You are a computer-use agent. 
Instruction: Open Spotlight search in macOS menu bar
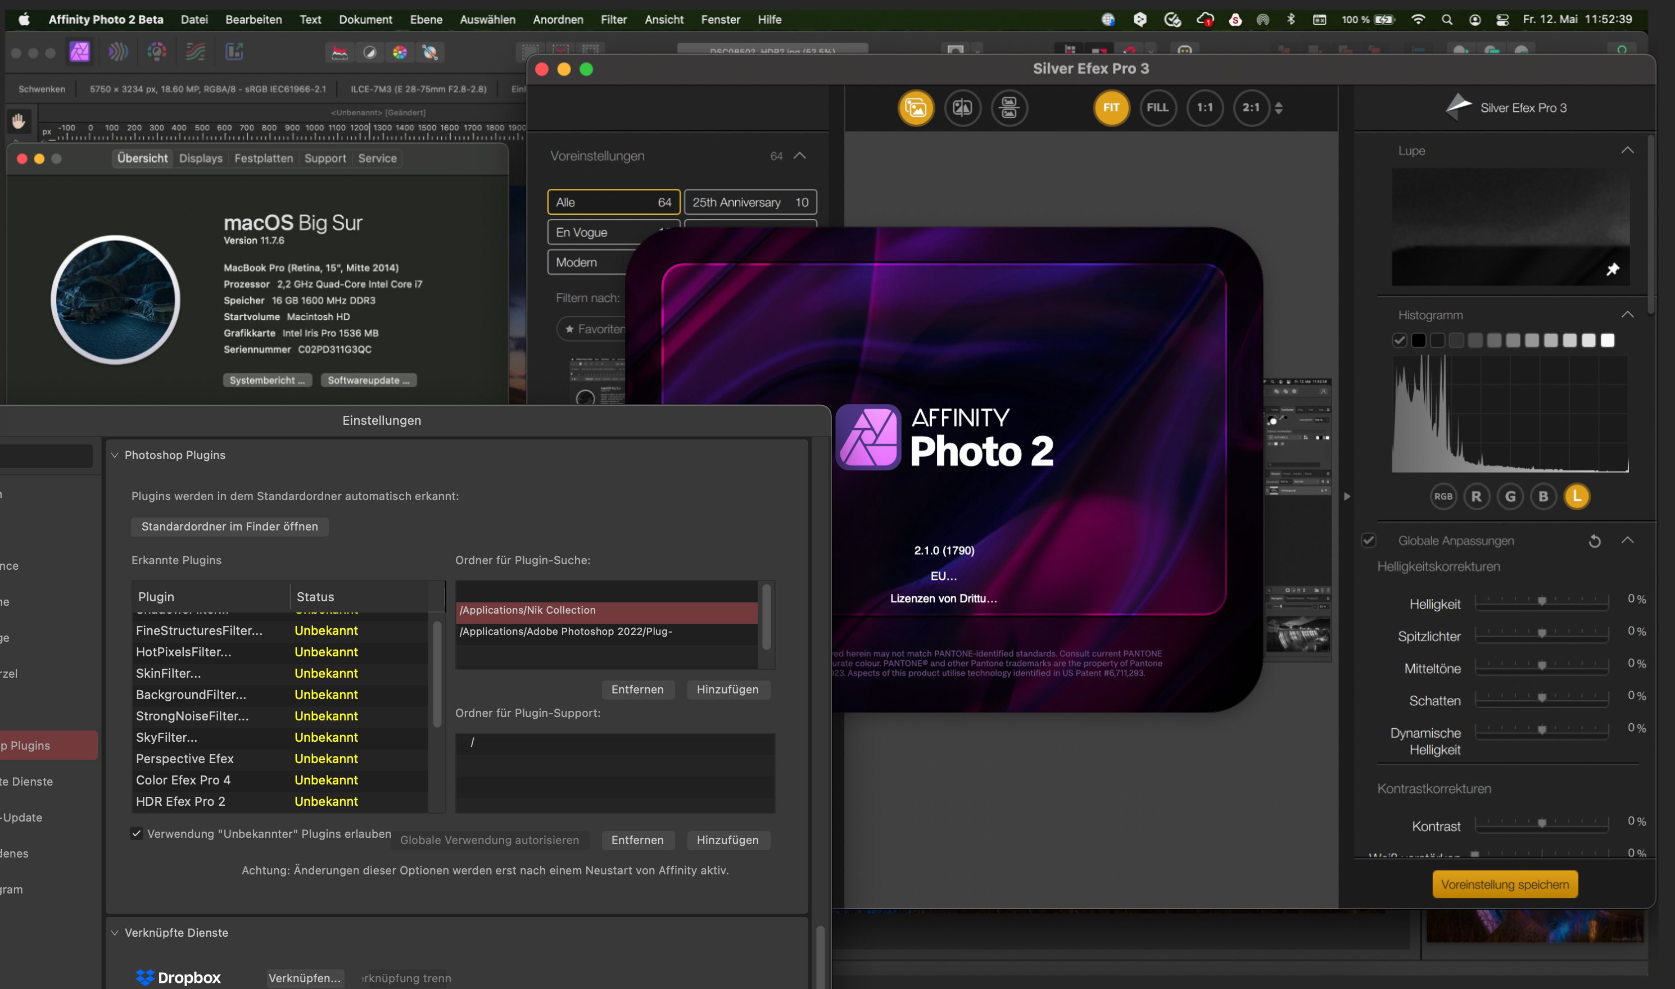[1446, 19]
